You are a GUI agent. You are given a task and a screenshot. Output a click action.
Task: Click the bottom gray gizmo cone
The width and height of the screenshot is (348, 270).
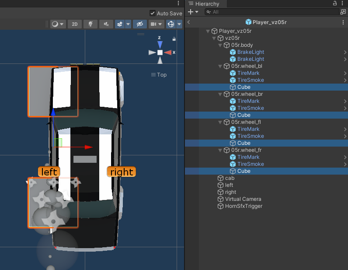(160, 60)
